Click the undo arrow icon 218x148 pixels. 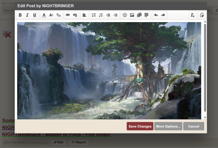[156, 15]
